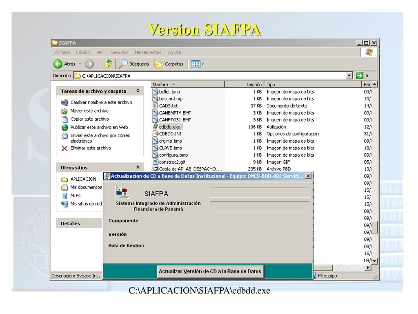Select the CLAVE.bmp file icon

point(155,148)
